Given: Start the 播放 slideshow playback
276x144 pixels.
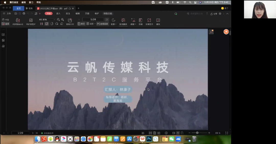Looking at the screenshot, I should [x=158, y=22].
